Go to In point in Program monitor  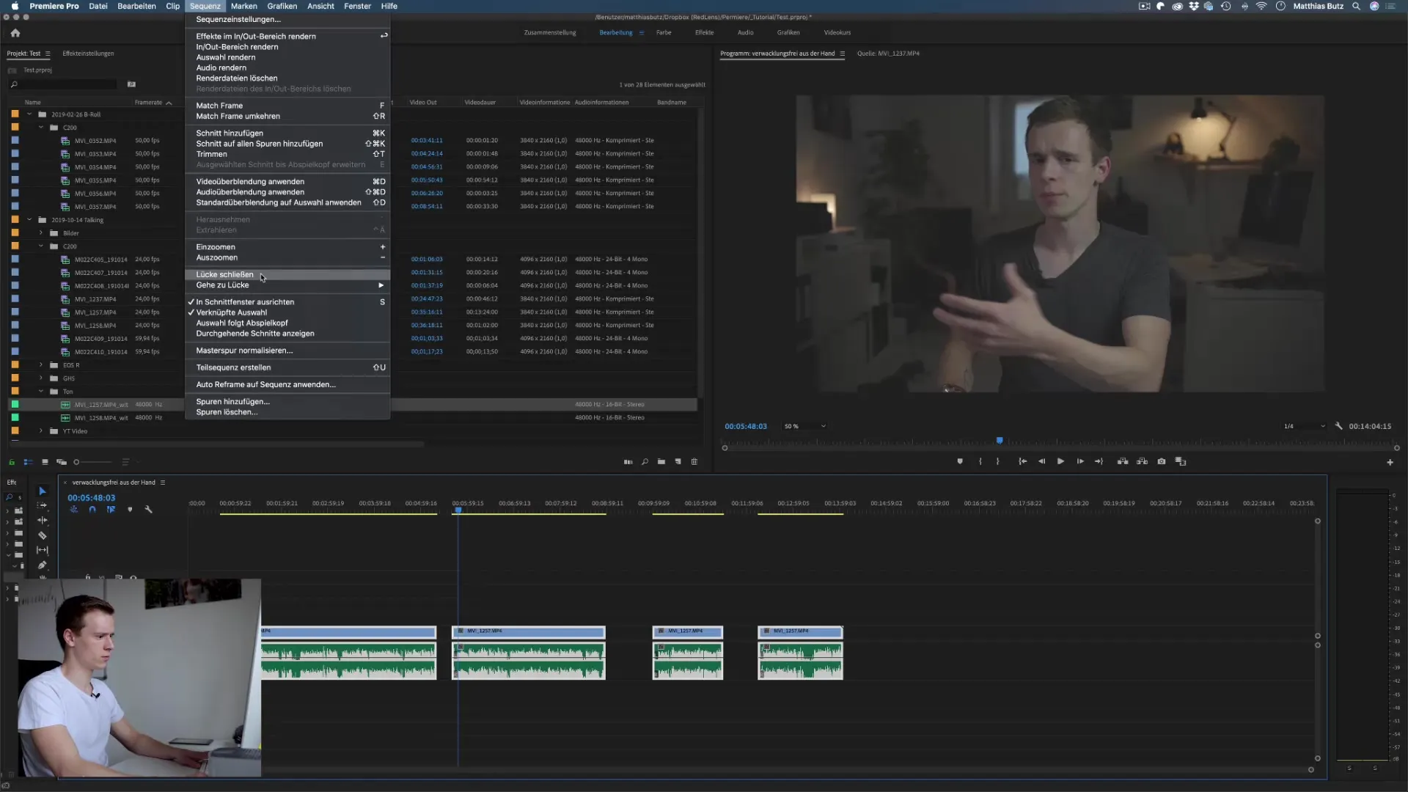point(1022,461)
